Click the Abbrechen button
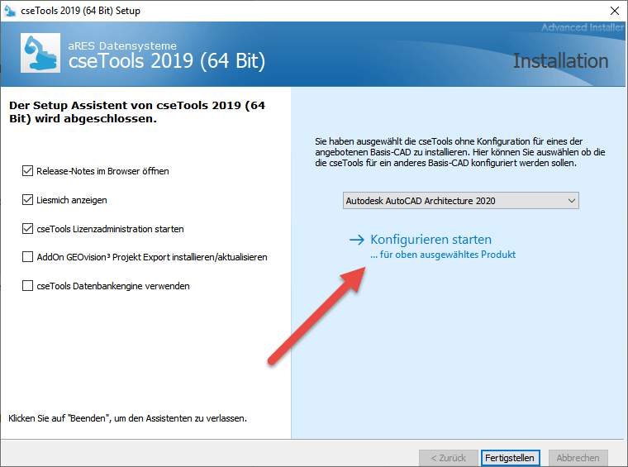This screenshot has width=628, height=467. tap(578, 457)
